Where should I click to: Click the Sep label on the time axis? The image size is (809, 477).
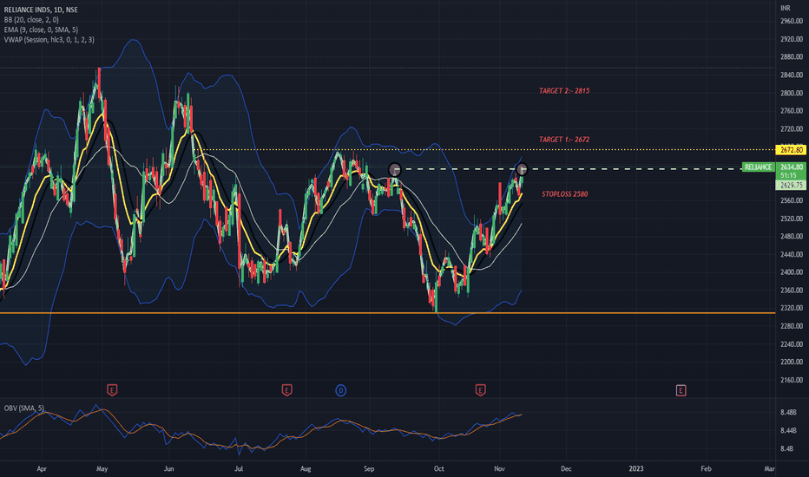[x=369, y=468]
